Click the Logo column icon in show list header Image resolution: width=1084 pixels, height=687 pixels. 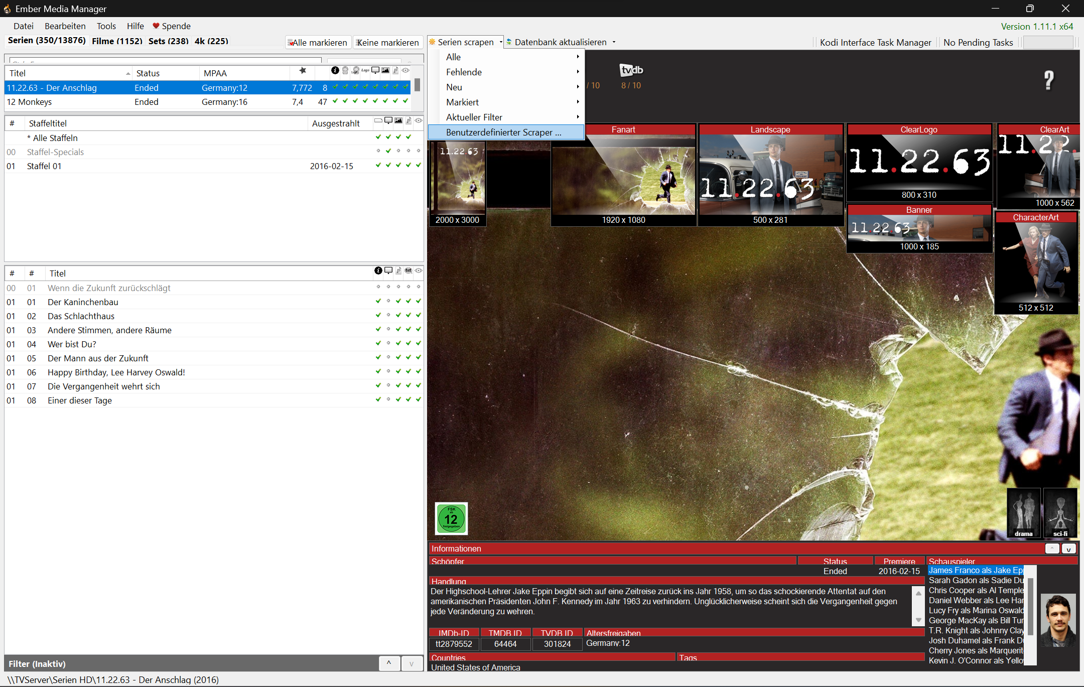(365, 71)
